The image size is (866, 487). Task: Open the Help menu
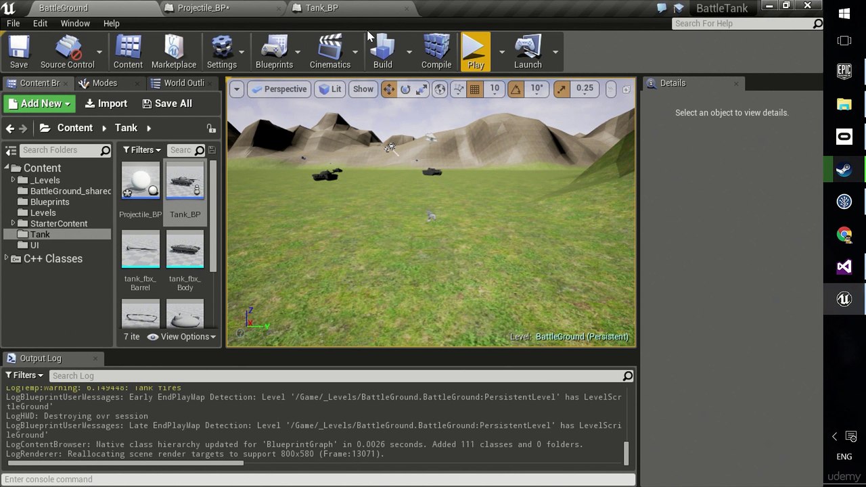pyautogui.click(x=112, y=24)
